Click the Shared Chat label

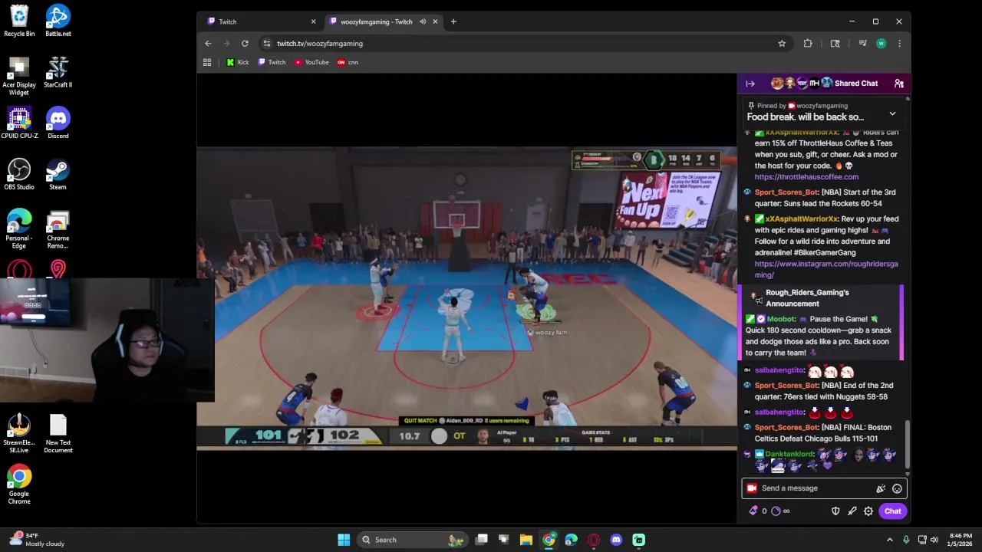pyautogui.click(x=856, y=84)
